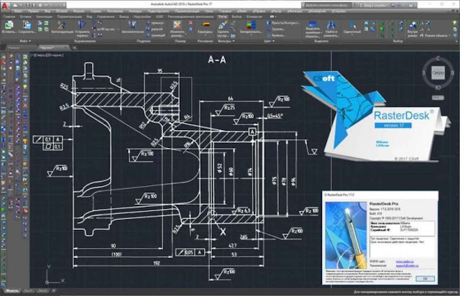460x296 pixels.
Task: Switch to the Растр ribbon tab
Action: coord(223,17)
